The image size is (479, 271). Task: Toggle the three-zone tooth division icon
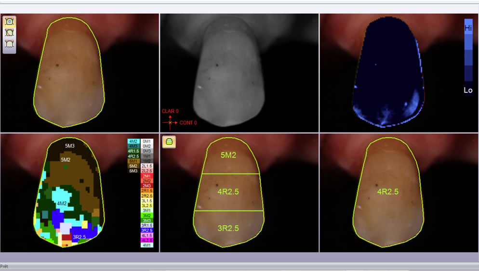pyautogui.click(x=170, y=142)
